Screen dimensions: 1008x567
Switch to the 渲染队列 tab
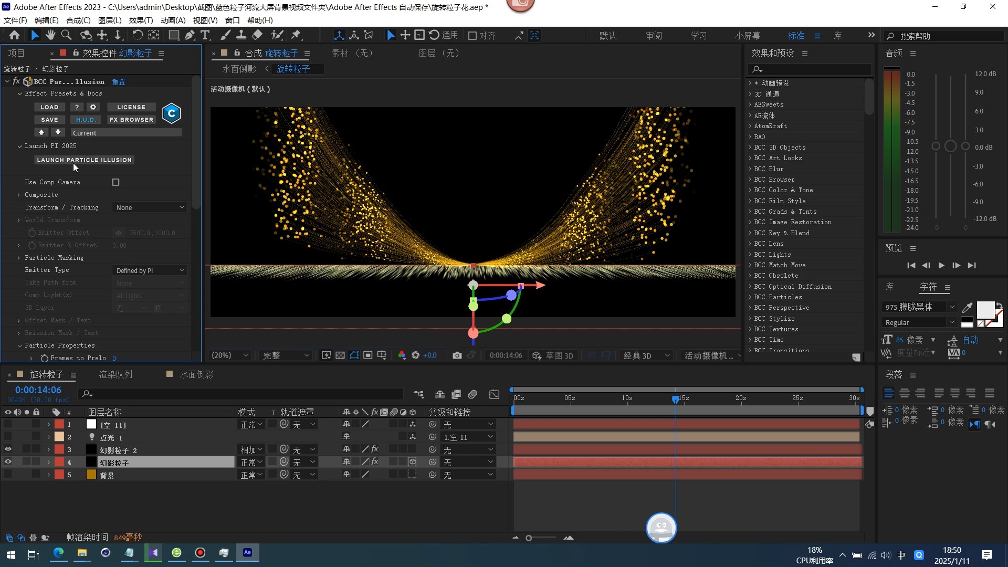click(115, 374)
